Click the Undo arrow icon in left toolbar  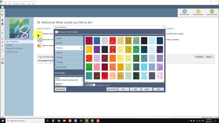[x=2, y=33]
